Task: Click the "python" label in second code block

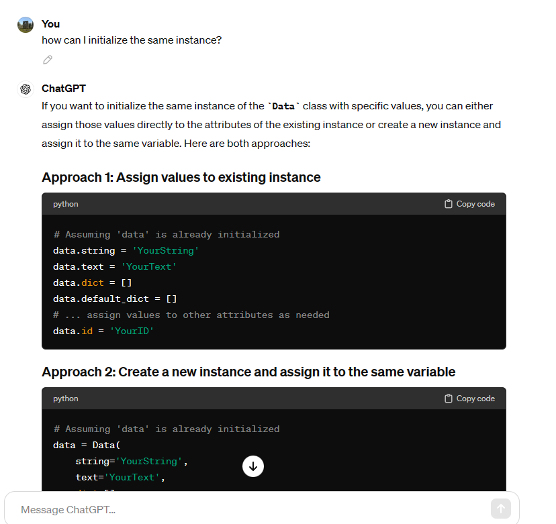Action: click(x=66, y=399)
